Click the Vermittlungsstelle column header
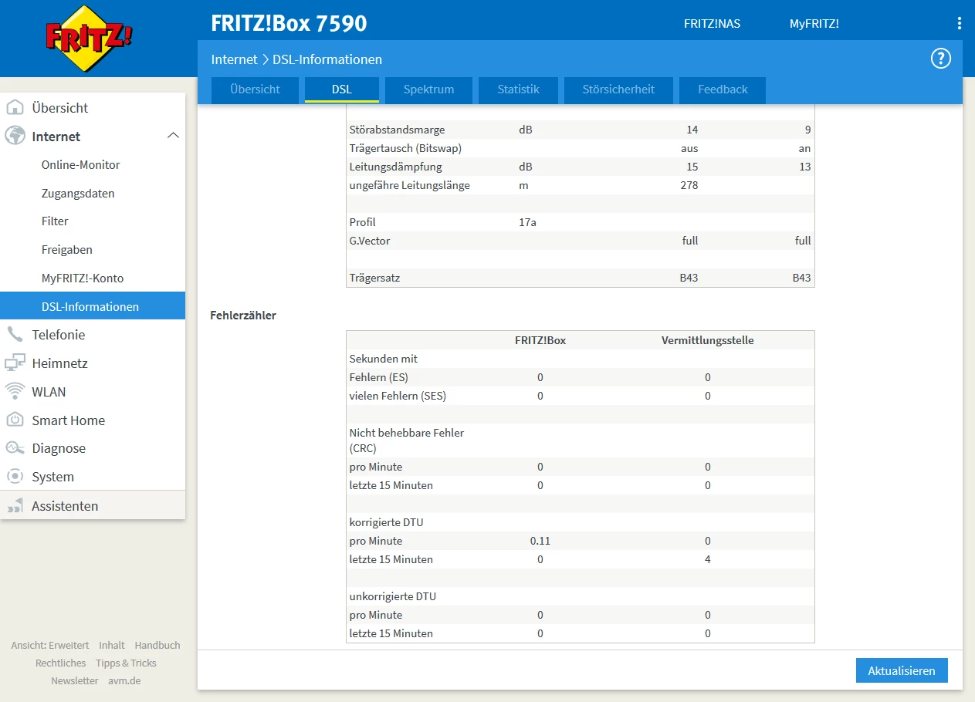Viewport: 975px width, 702px height. 708,339
